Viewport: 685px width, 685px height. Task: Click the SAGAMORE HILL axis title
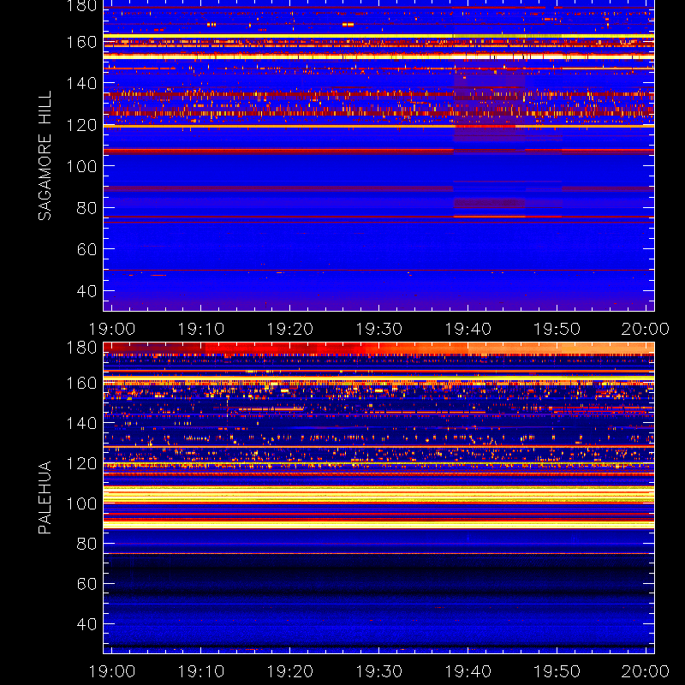tap(45, 156)
